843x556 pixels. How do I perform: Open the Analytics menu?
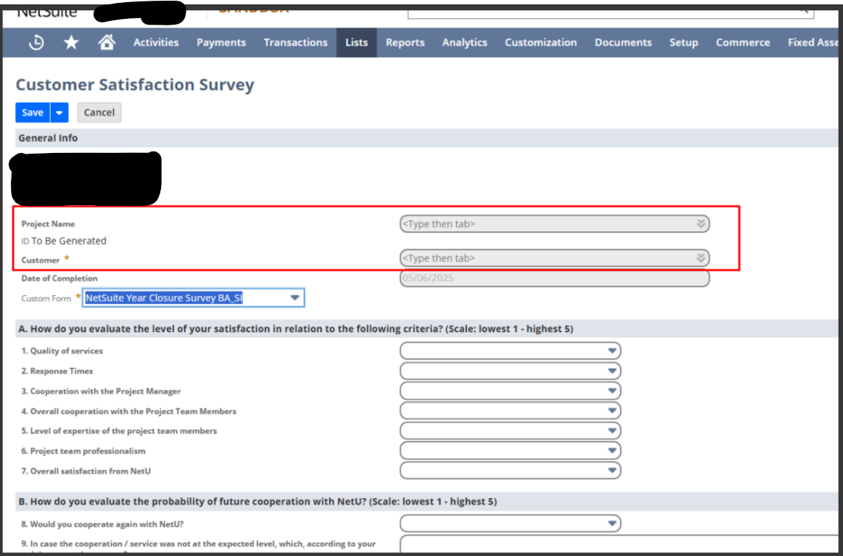(464, 43)
